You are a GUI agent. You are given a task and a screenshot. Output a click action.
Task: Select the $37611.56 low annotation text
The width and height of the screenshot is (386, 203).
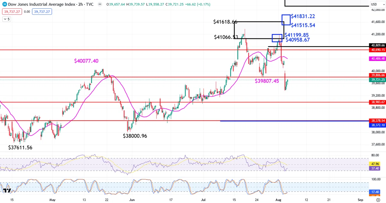pyautogui.click(x=20, y=148)
